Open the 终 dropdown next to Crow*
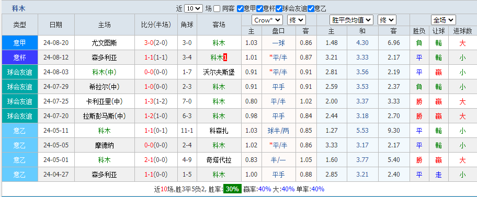The height and width of the screenshot is (197, 477). click(x=297, y=20)
